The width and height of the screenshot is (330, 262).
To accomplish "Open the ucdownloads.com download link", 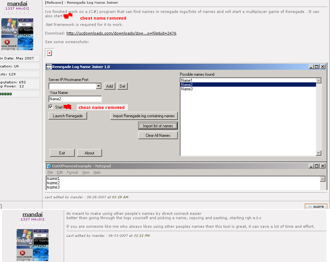I will pyautogui.click(x=121, y=33).
